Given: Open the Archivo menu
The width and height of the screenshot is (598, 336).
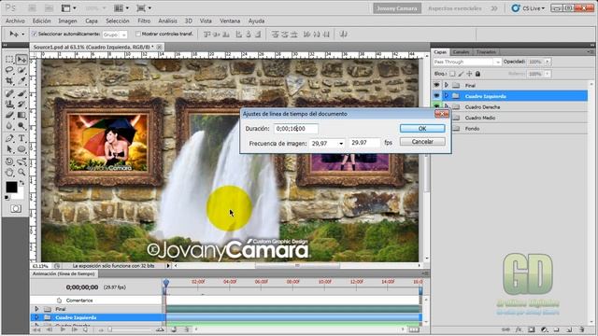Looking at the screenshot, I should click(15, 21).
